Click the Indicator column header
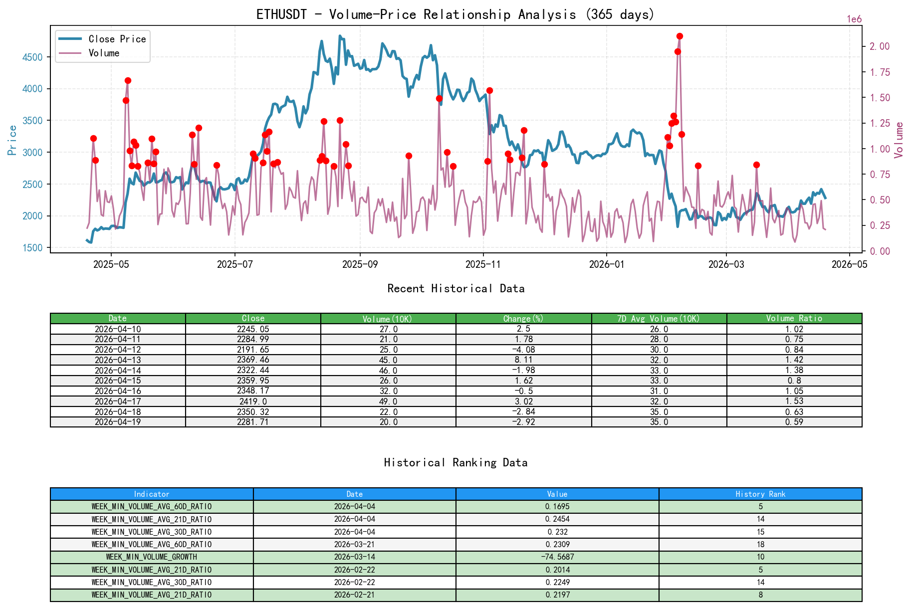This screenshot has width=912, height=609. 152,494
